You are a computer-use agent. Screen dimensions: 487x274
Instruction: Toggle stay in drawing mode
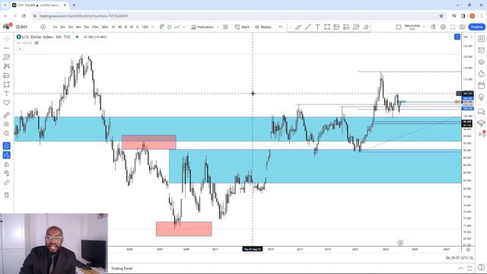[7, 155]
